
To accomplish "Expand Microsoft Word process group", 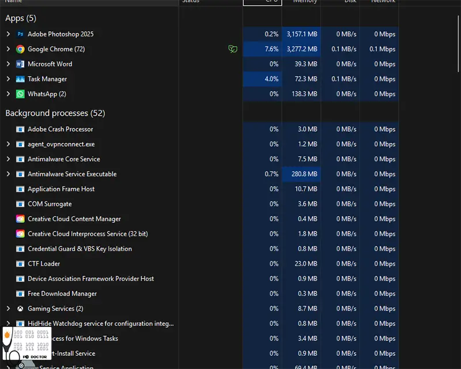I will pos(8,64).
